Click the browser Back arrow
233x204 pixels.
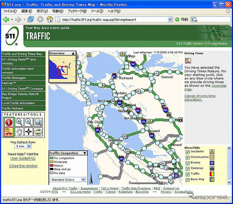pos(6,19)
